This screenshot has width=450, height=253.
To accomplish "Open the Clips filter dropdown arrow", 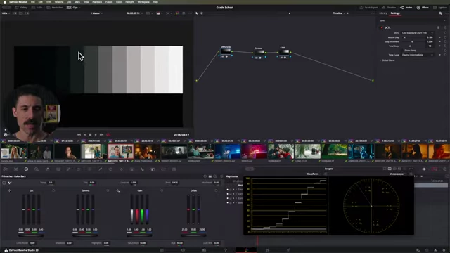I will click(79, 8).
